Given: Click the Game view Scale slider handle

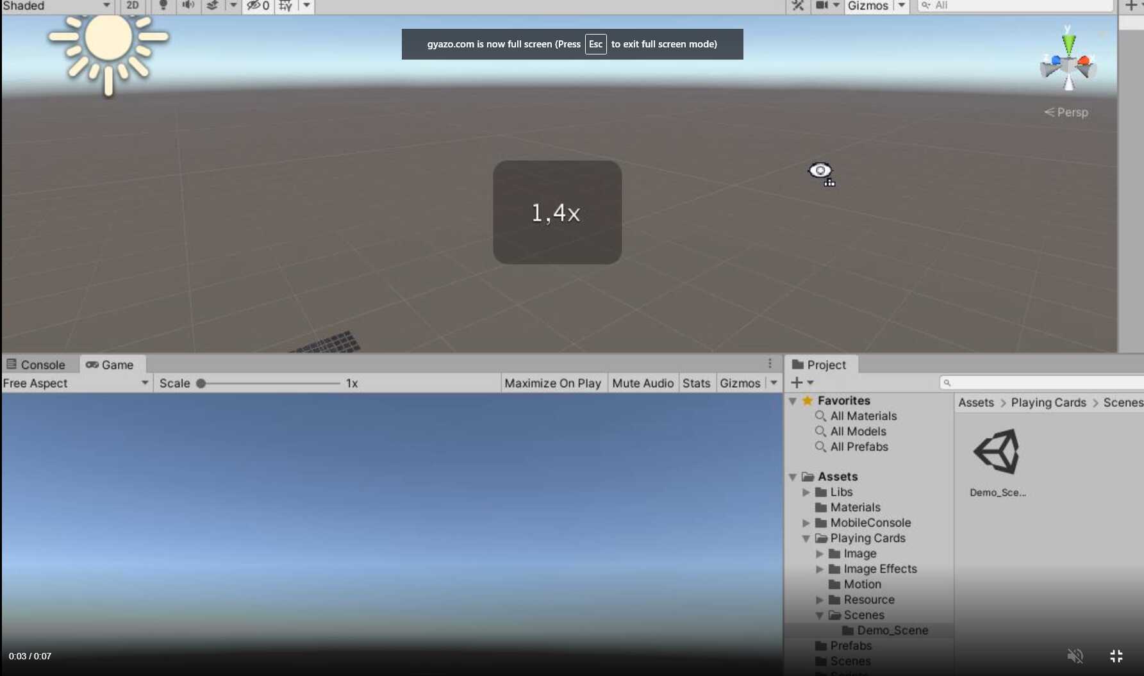Looking at the screenshot, I should coord(201,383).
